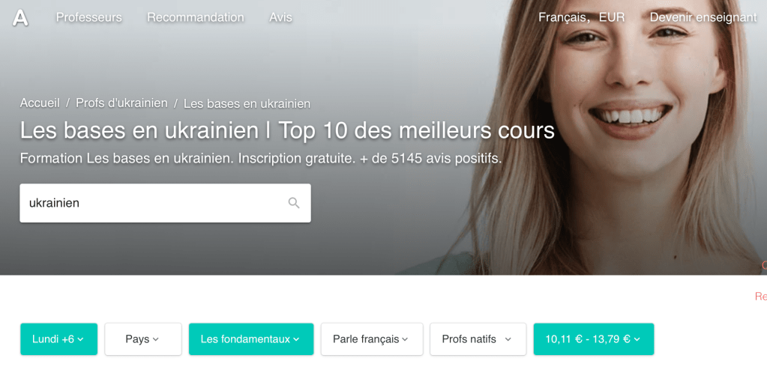
Task: Click the ukrainien search input field
Action: click(x=166, y=203)
